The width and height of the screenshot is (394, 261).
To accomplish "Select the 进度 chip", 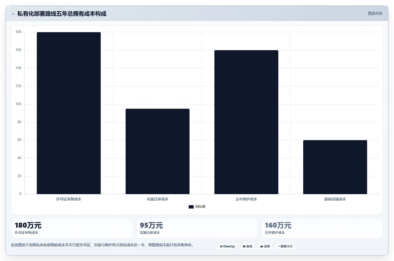I will point(265,246).
